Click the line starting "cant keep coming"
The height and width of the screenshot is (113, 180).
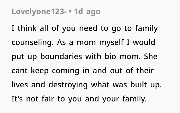point(82,70)
